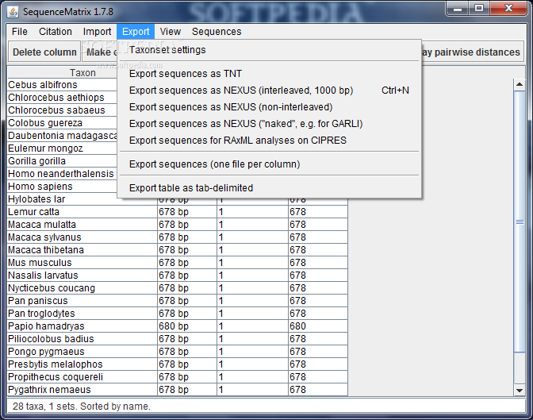Select the Eulemur mongoz row

(x=62, y=148)
